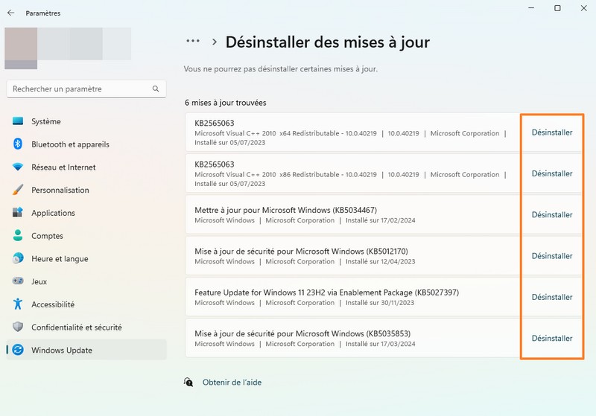The height and width of the screenshot is (416, 596).
Task: Click the Accessibilité figure icon
Action: tap(18, 304)
